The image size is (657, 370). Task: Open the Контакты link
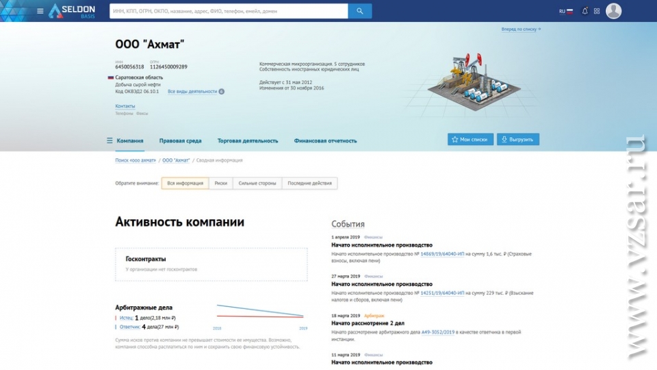tap(125, 106)
